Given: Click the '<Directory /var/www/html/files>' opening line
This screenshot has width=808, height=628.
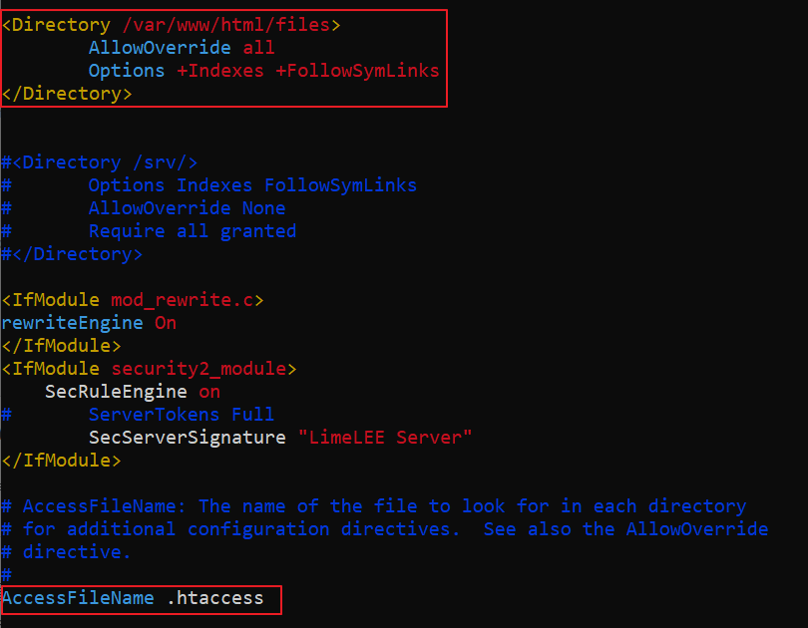Looking at the screenshot, I should [x=171, y=25].
